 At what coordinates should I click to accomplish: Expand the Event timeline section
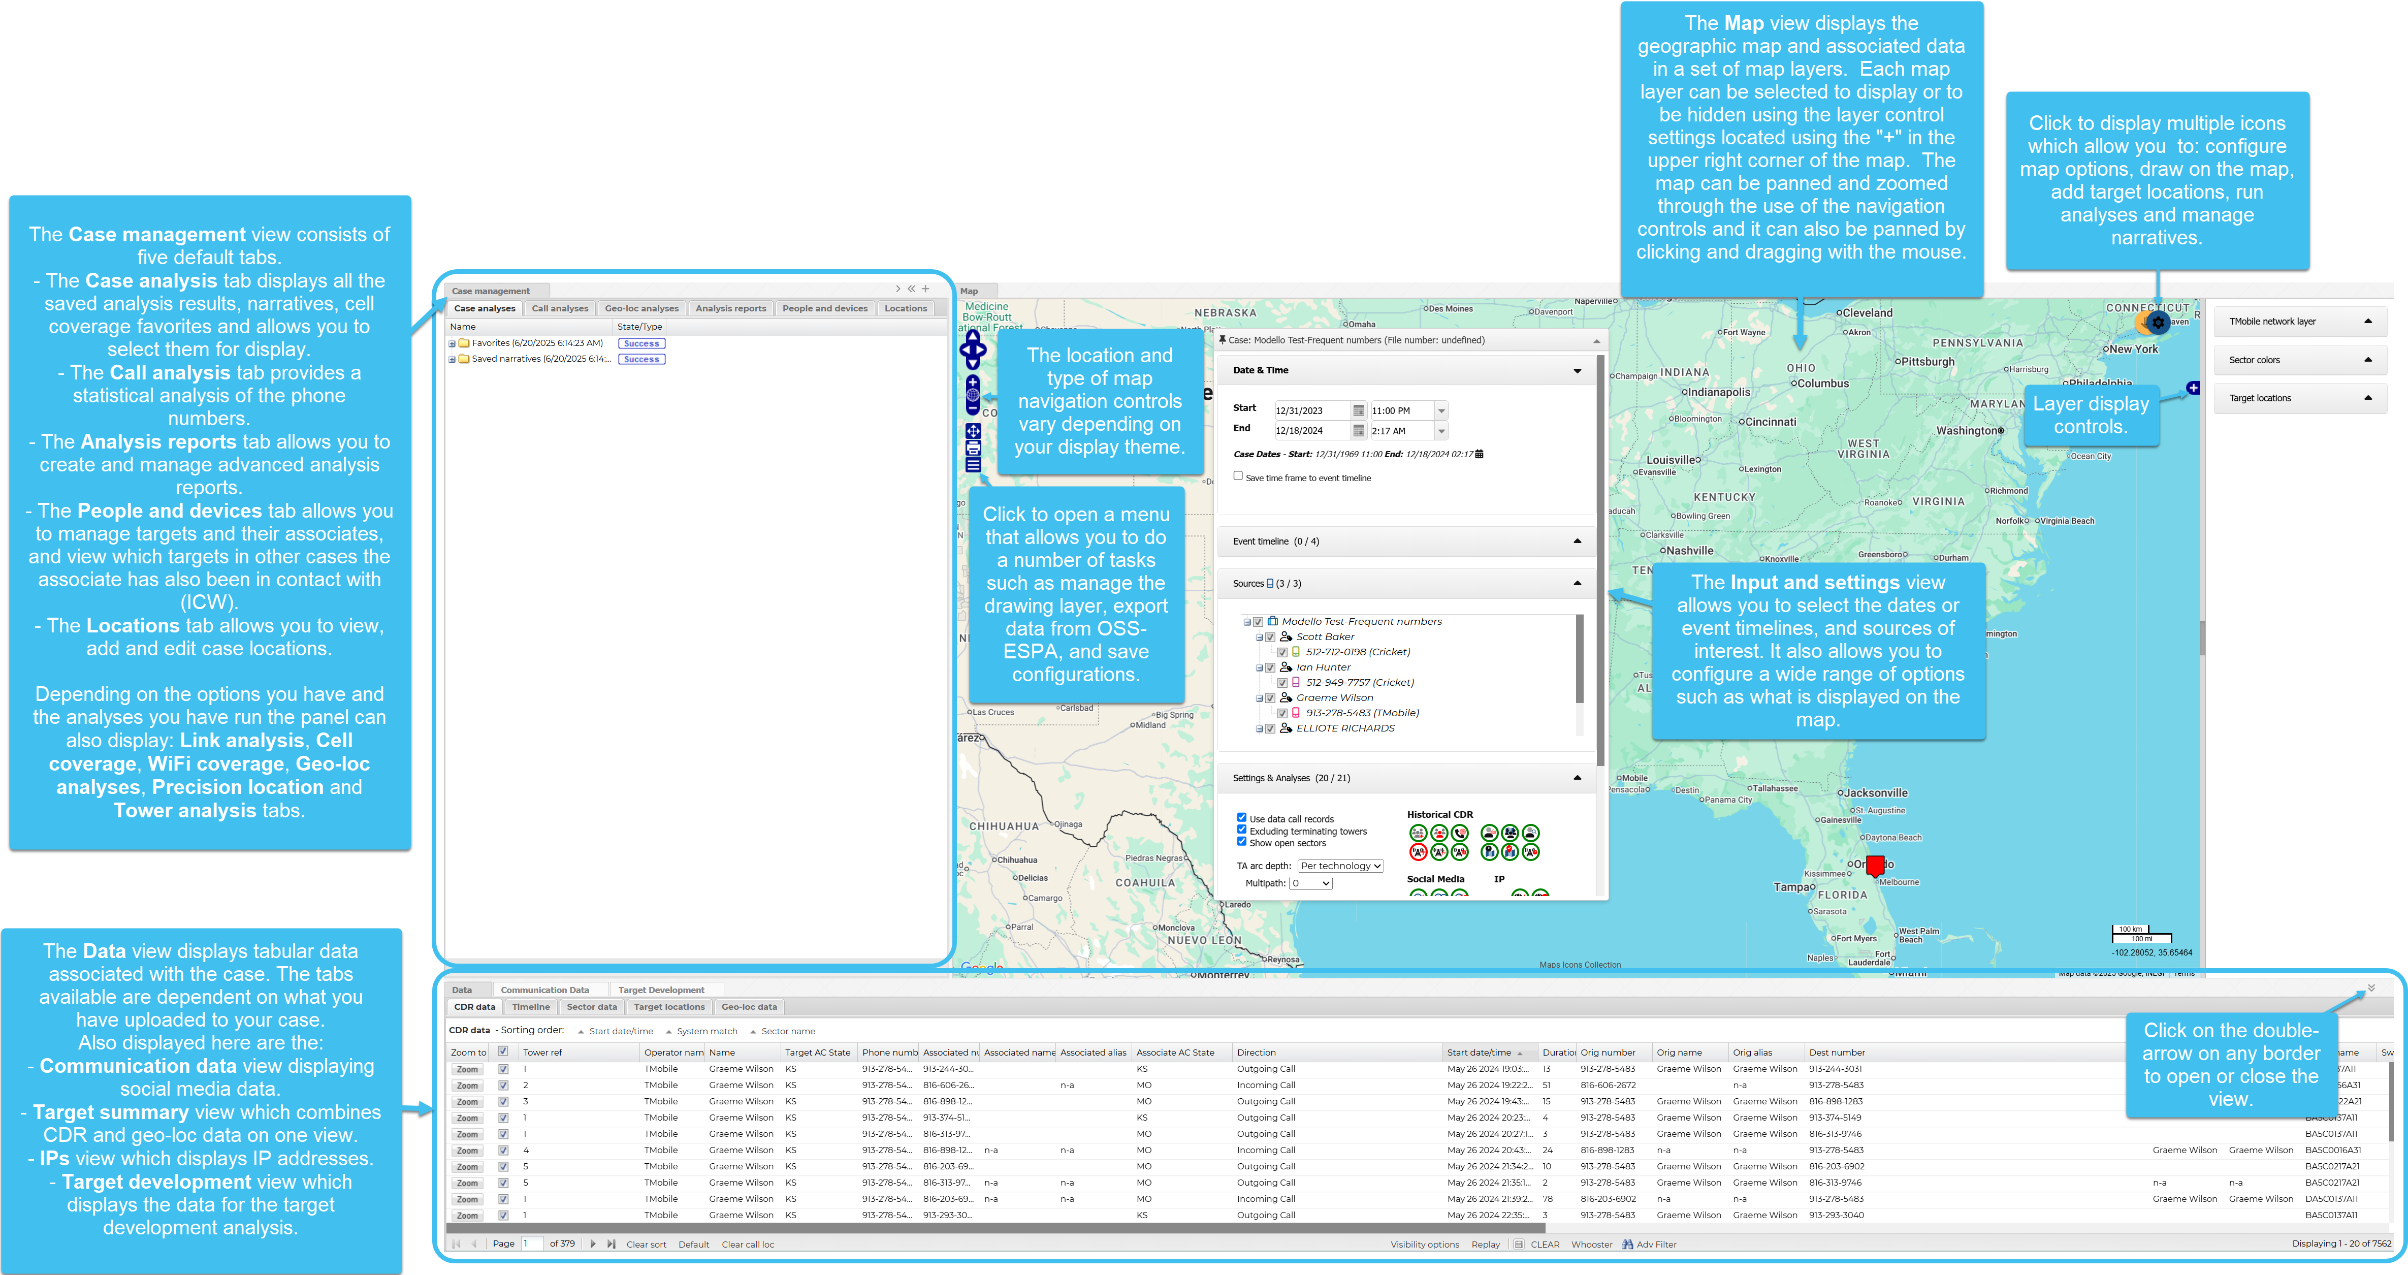(1577, 541)
